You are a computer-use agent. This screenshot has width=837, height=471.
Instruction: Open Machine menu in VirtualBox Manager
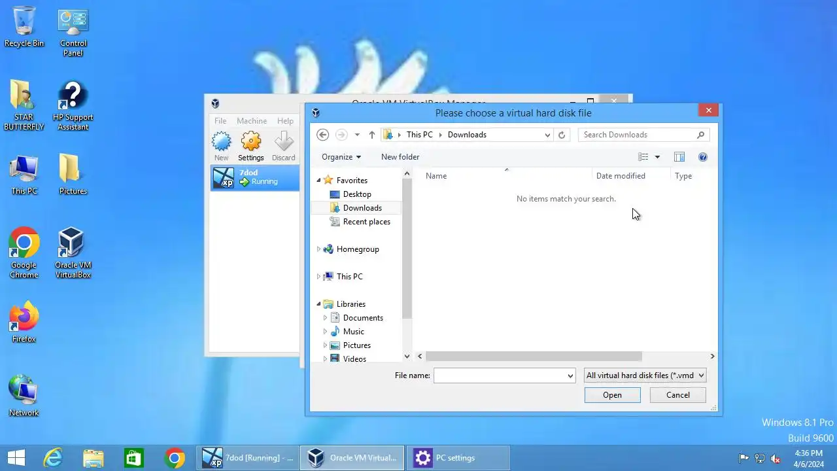(252, 121)
